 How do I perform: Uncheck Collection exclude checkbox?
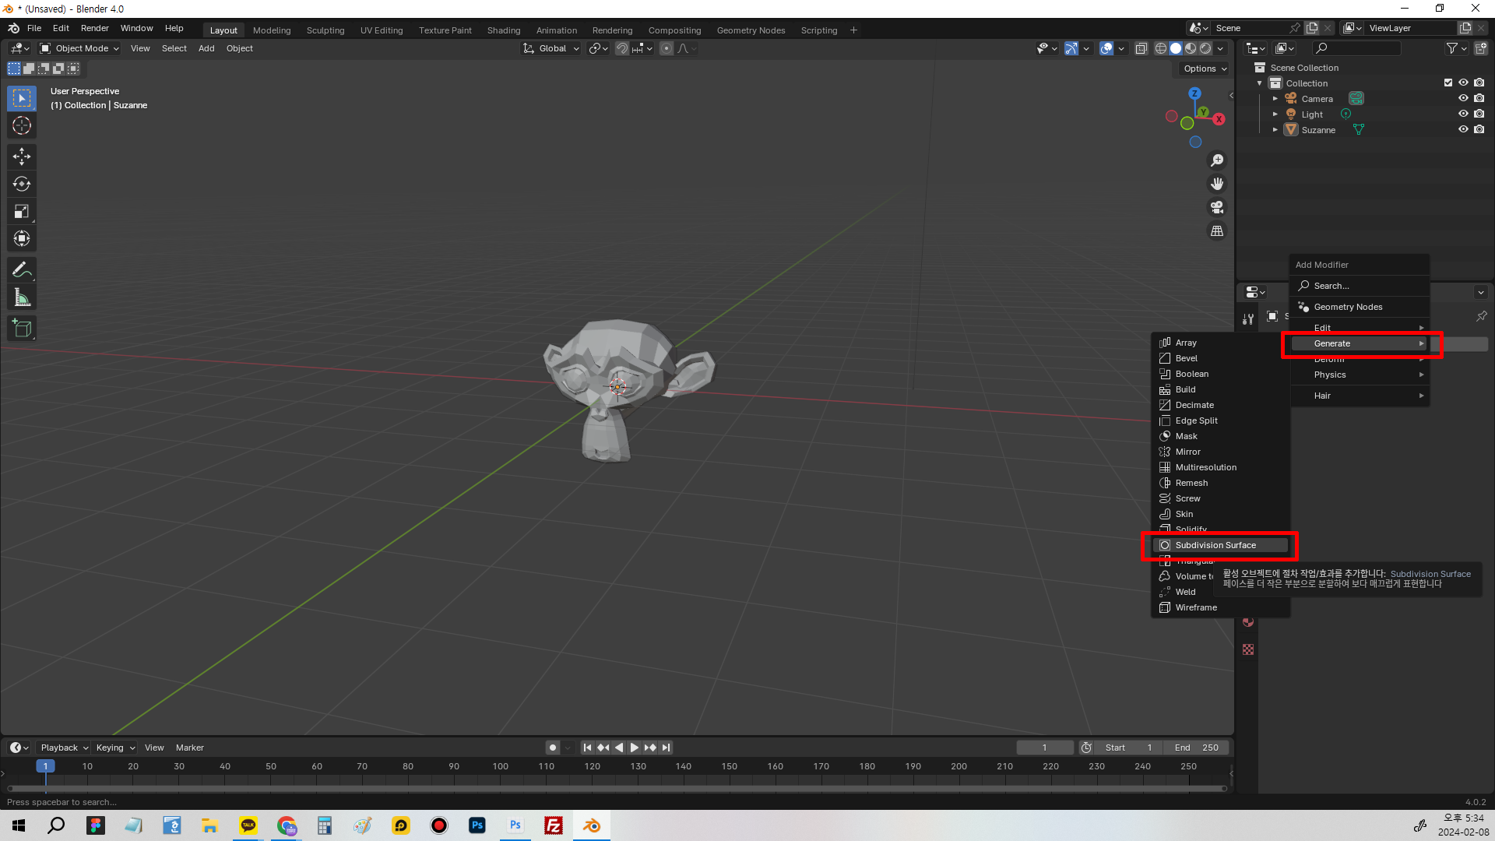point(1448,83)
